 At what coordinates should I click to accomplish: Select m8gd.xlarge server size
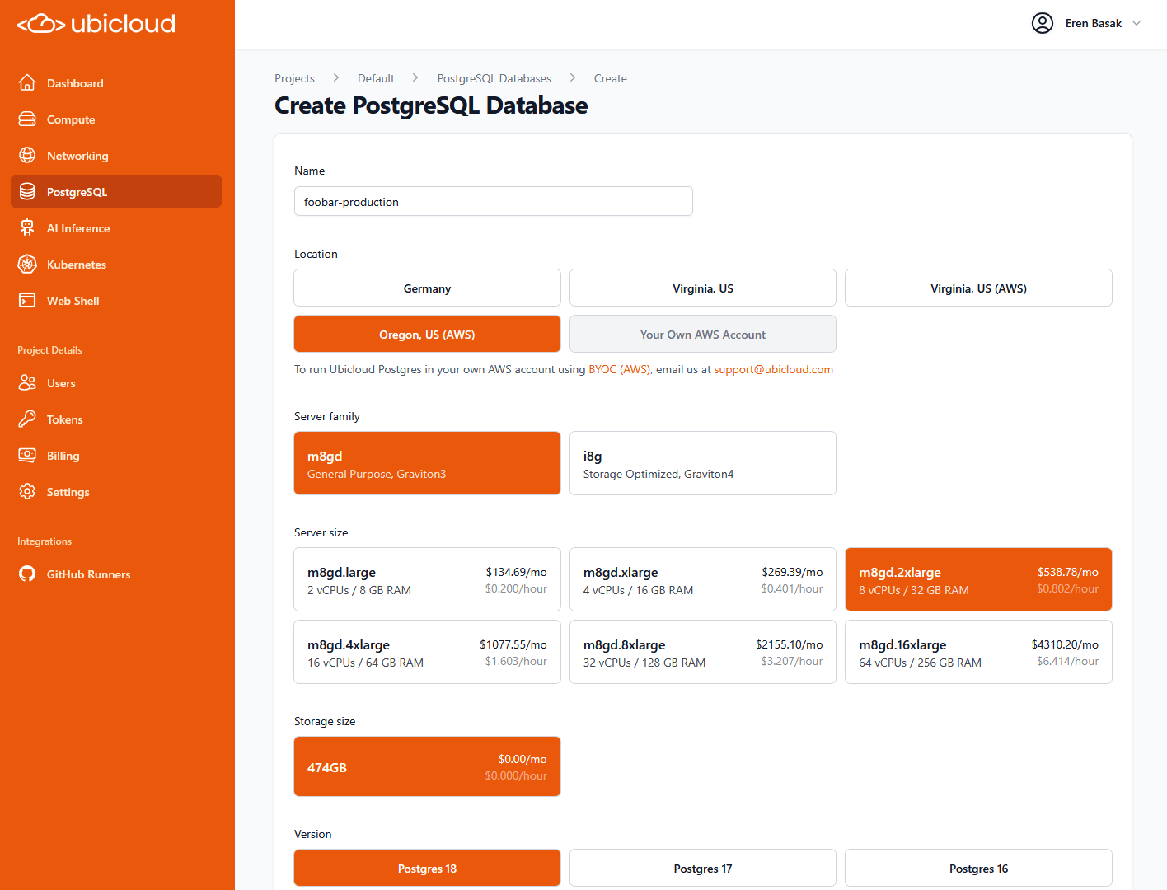[x=703, y=579]
